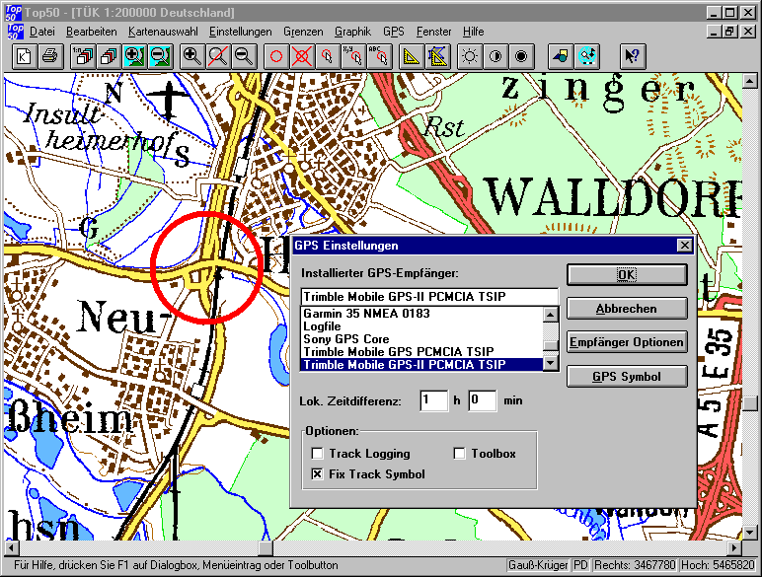The height and width of the screenshot is (577, 762).
Task: Click the GPS receiver list's up arrow
Action: [x=550, y=315]
